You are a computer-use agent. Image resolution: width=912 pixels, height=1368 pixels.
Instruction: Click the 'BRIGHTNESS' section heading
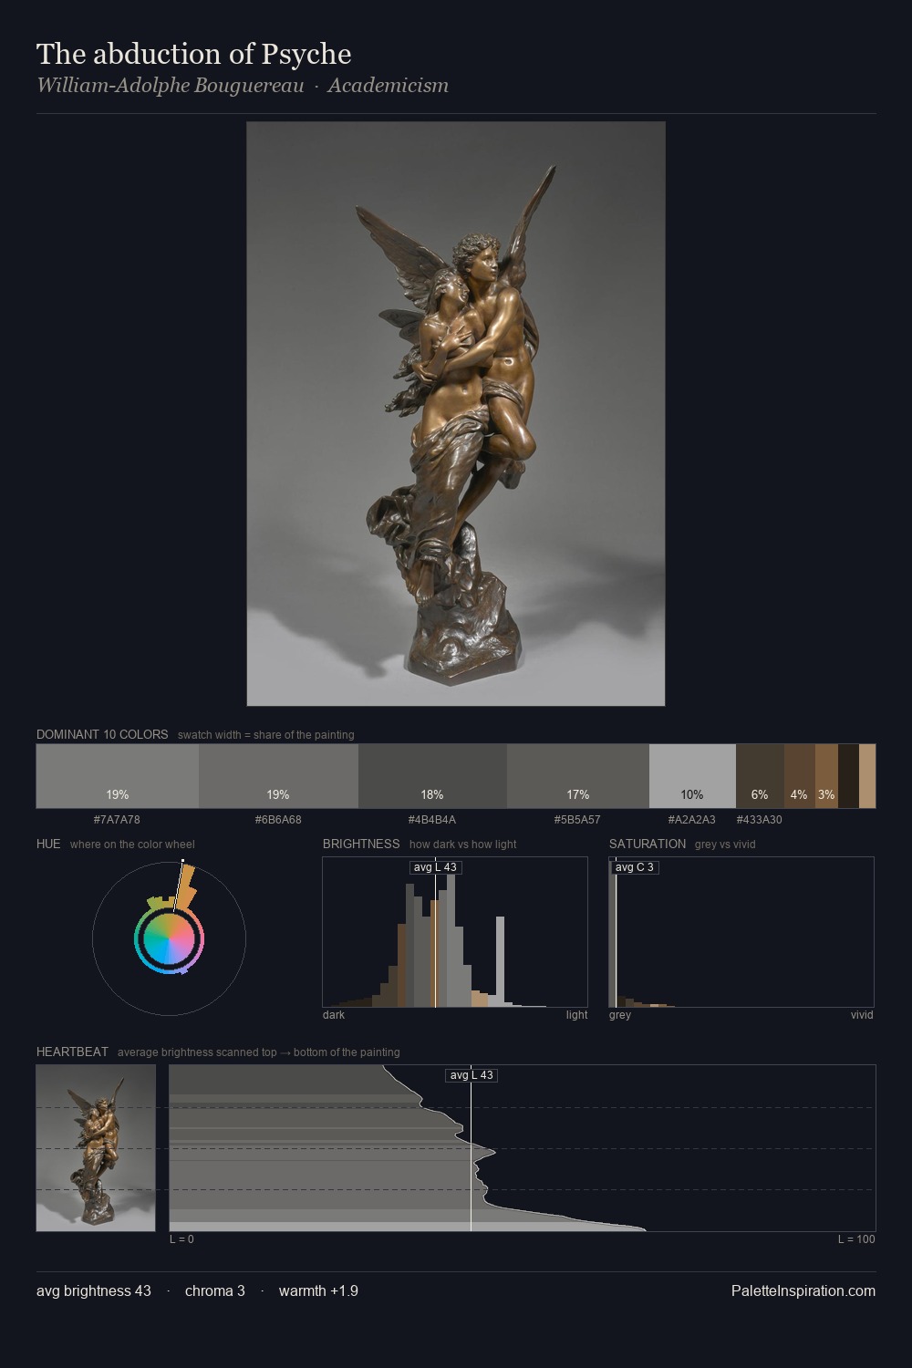(x=361, y=844)
